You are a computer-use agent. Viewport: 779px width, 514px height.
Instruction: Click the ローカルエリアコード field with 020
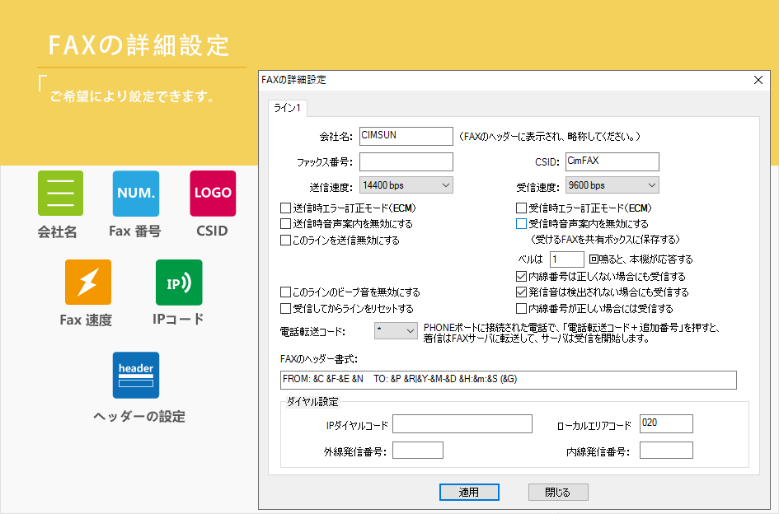666,423
